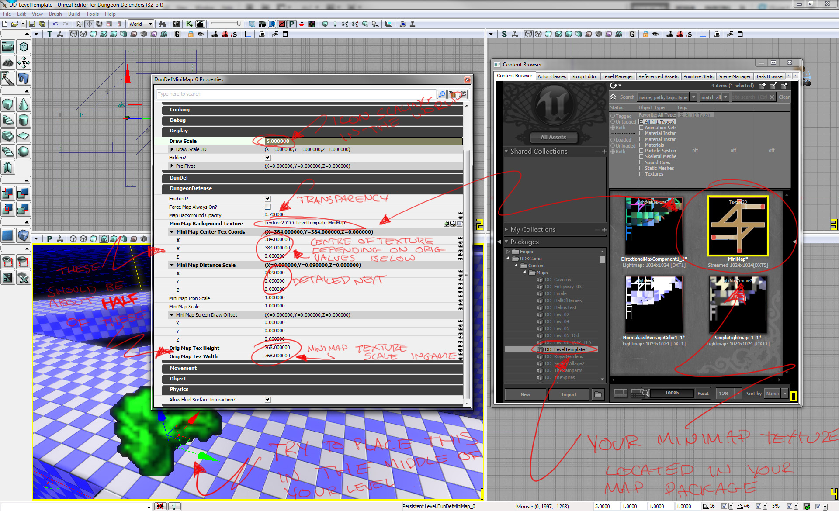Open the File menu

point(7,14)
